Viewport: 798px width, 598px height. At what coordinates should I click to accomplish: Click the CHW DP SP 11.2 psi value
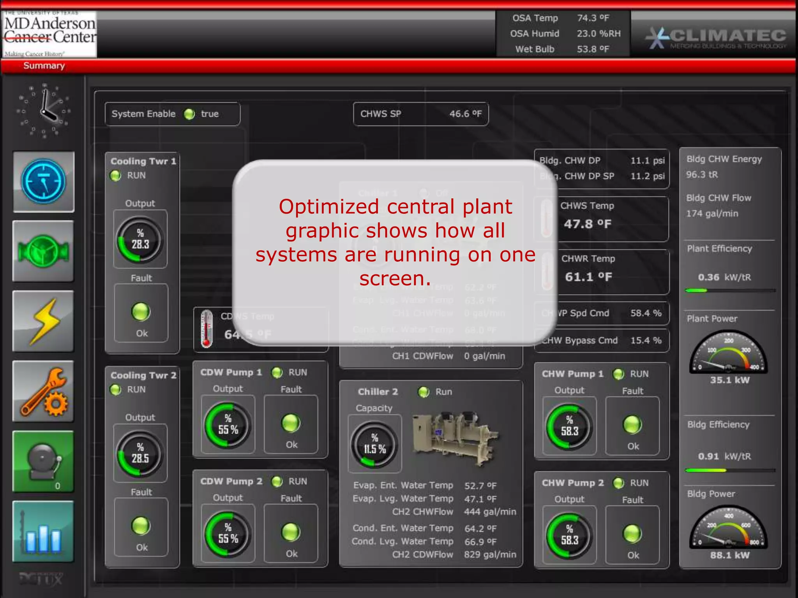coord(648,176)
